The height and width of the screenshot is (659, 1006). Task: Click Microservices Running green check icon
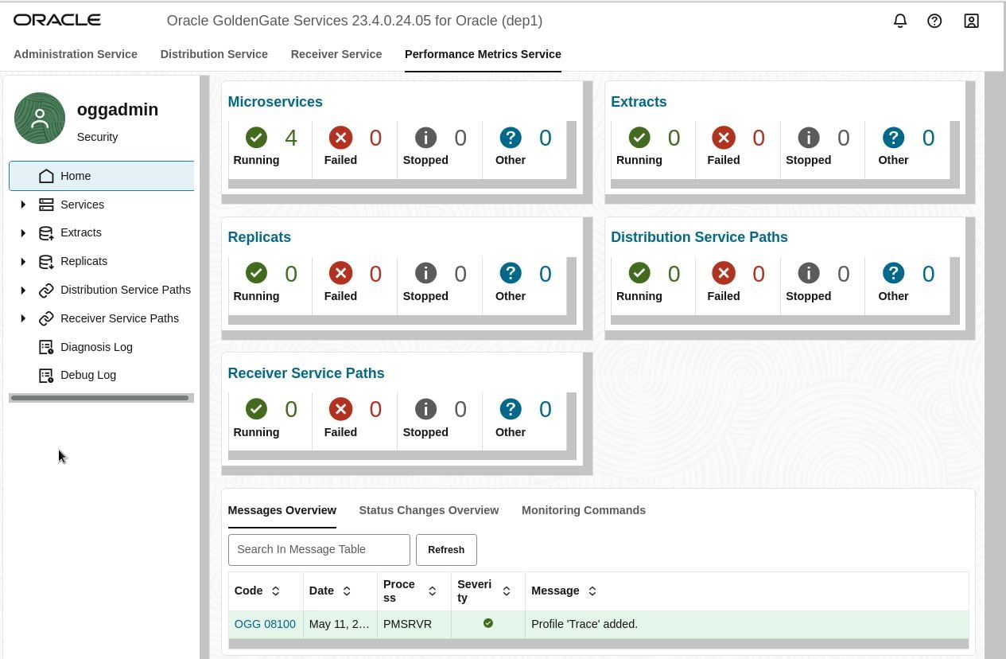pyautogui.click(x=256, y=138)
